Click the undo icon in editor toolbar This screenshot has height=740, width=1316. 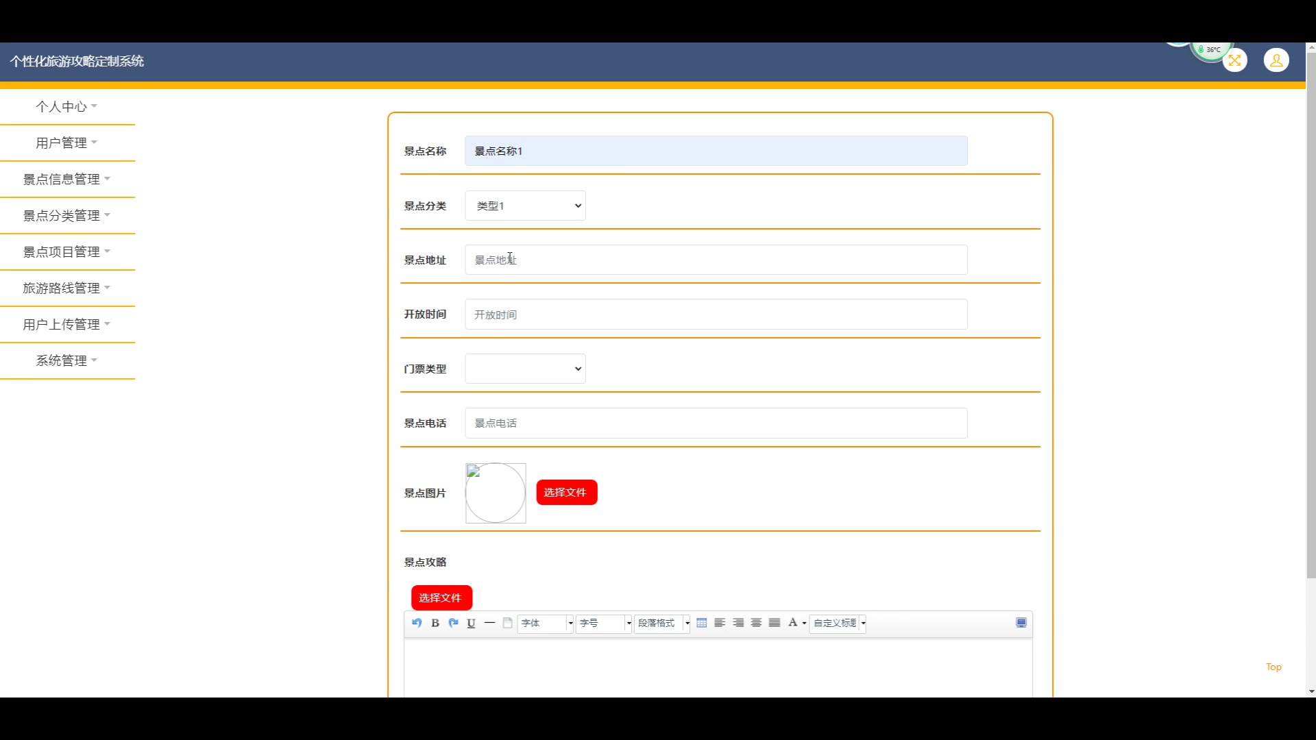[x=417, y=623]
